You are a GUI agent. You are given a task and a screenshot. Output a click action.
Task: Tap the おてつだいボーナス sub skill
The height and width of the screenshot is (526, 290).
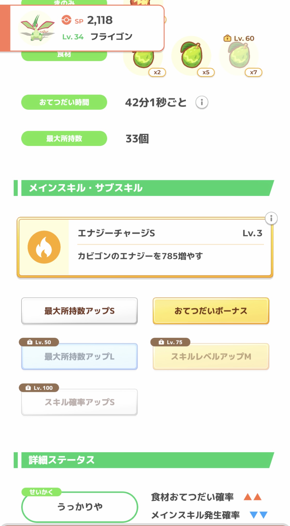[211, 311]
